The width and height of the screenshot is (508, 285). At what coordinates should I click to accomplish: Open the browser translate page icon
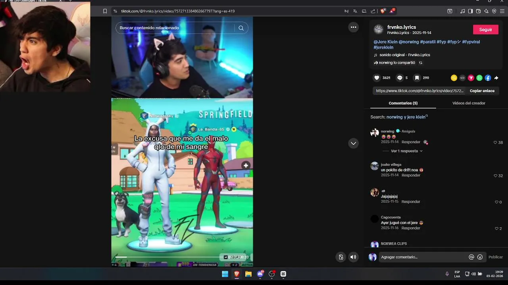[355, 11]
